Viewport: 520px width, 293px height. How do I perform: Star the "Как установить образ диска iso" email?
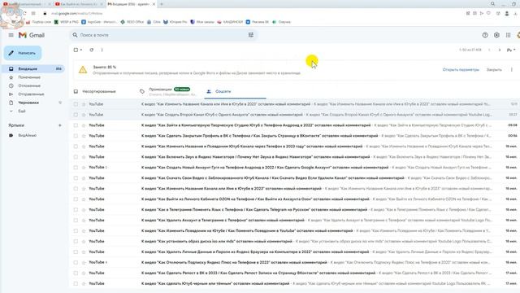[x=84, y=241]
